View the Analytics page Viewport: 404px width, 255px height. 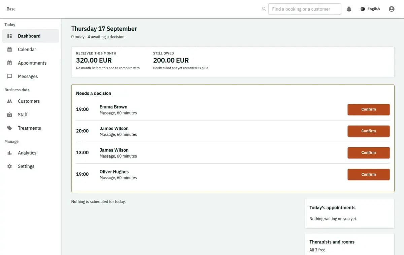click(31, 153)
